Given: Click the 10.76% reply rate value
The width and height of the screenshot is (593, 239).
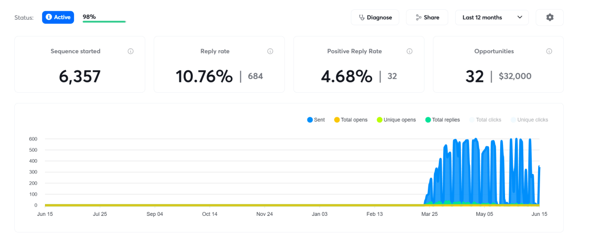Looking at the screenshot, I should (x=204, y=76).
